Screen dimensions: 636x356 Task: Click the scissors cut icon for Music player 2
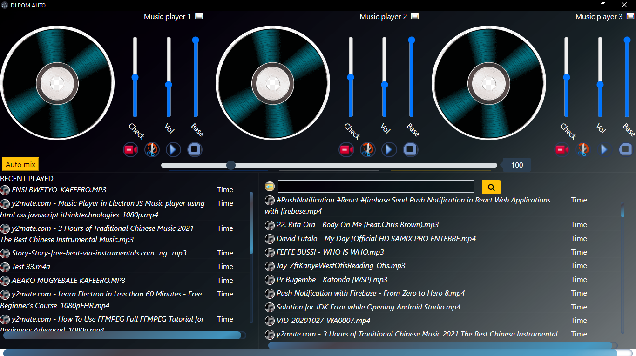pos(368,150)
